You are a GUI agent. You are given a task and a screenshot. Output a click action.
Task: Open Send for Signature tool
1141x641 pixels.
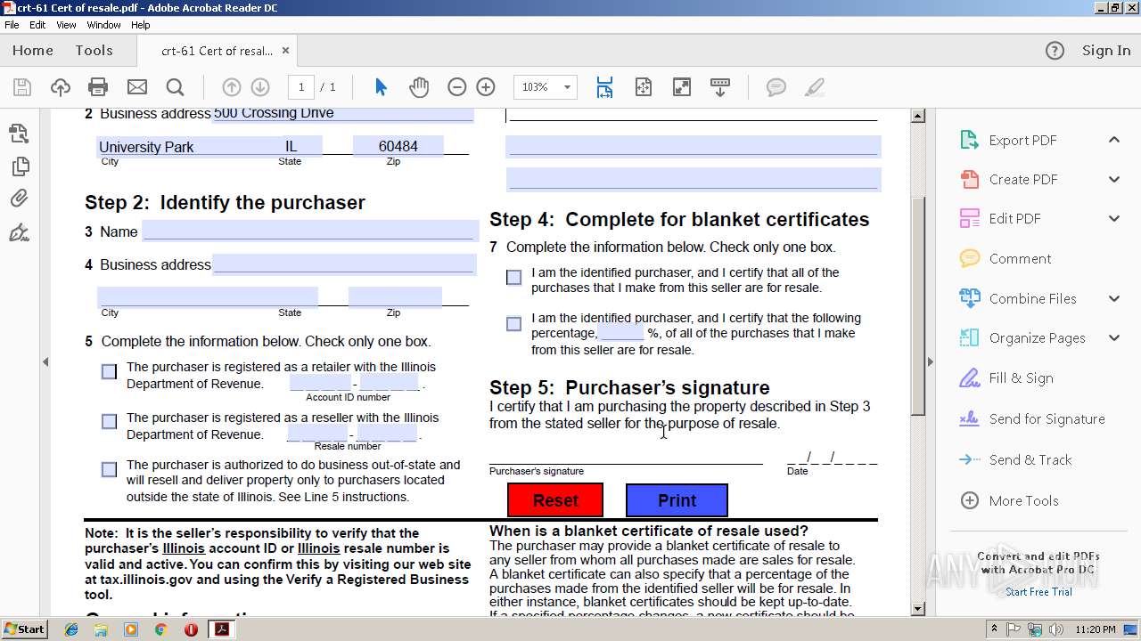tap(1032, 419)
